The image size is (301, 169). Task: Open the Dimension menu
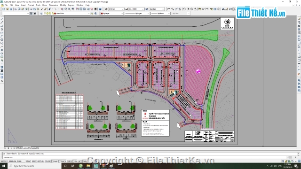tap(53, 5)
